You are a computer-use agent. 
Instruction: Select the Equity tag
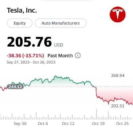click(x=20, y=23)
